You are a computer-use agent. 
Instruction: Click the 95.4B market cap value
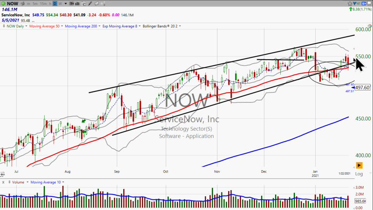26,21
